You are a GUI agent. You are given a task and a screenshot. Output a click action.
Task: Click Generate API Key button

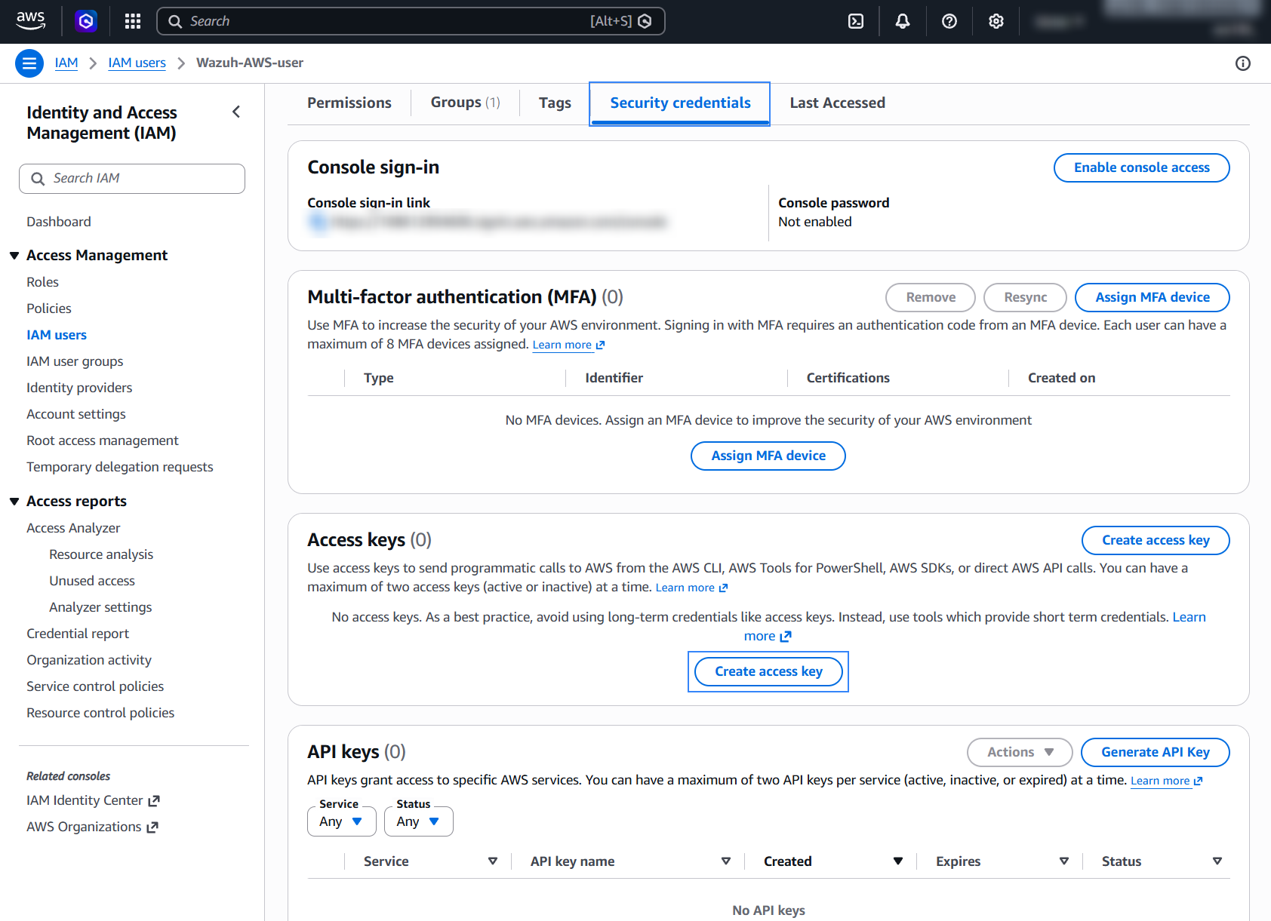(1155, 752)
